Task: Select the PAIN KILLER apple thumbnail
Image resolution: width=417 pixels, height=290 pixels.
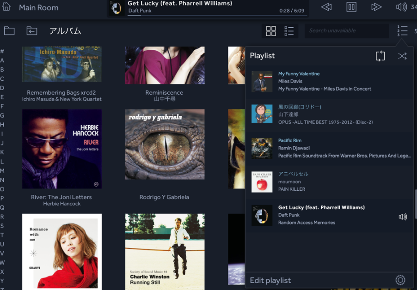Action: (262, 181)
